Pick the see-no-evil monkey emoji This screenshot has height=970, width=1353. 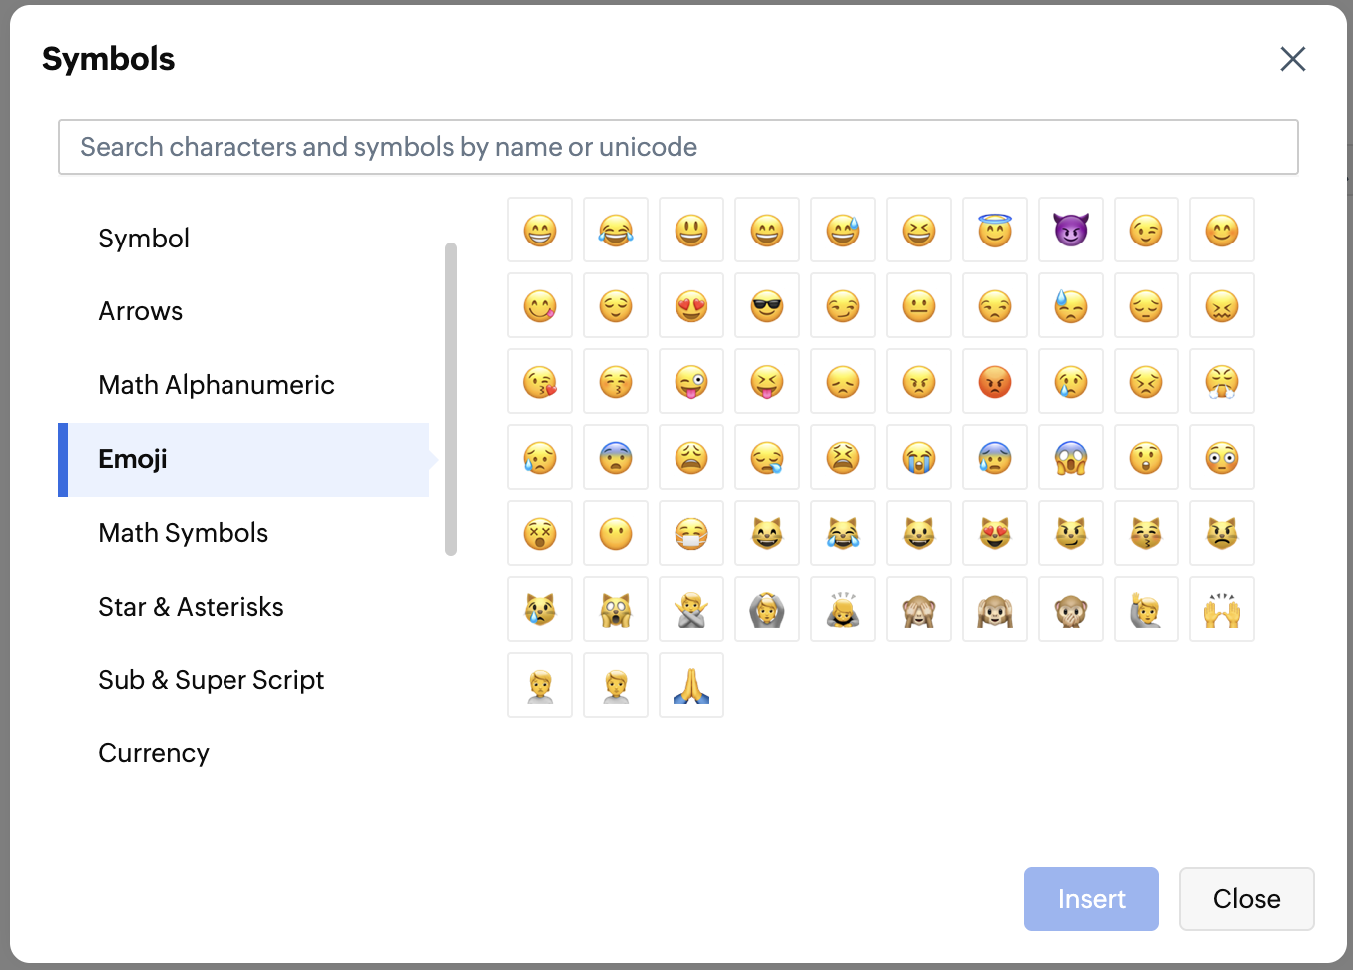(x=918, y=610)
